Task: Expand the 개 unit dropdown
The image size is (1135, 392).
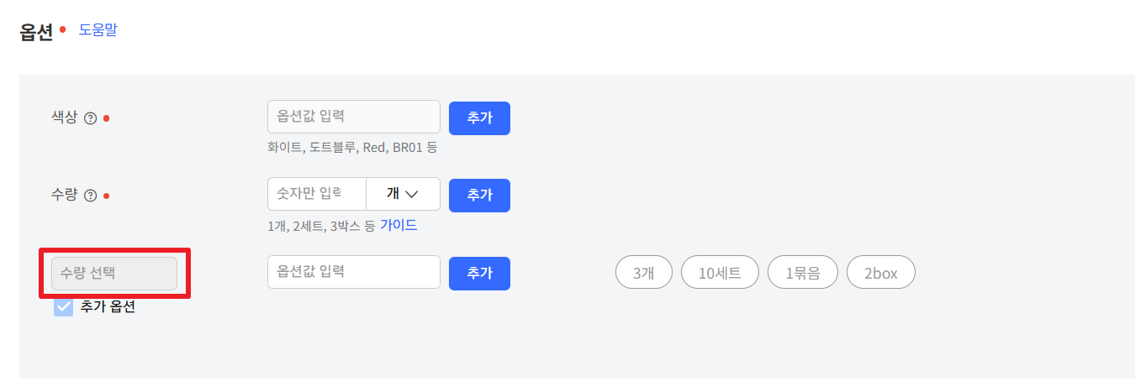Action: 403,195
